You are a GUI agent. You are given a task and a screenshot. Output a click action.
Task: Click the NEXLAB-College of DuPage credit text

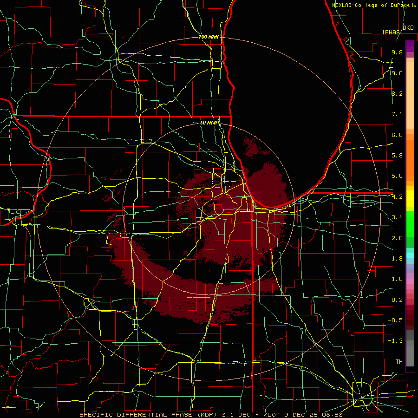[x=372, y=5]
